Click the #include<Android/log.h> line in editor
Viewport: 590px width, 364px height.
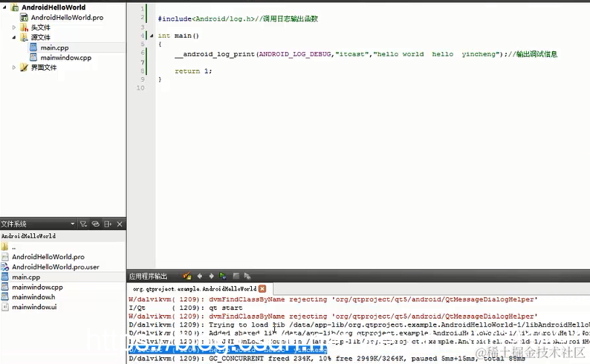[238, 19]
